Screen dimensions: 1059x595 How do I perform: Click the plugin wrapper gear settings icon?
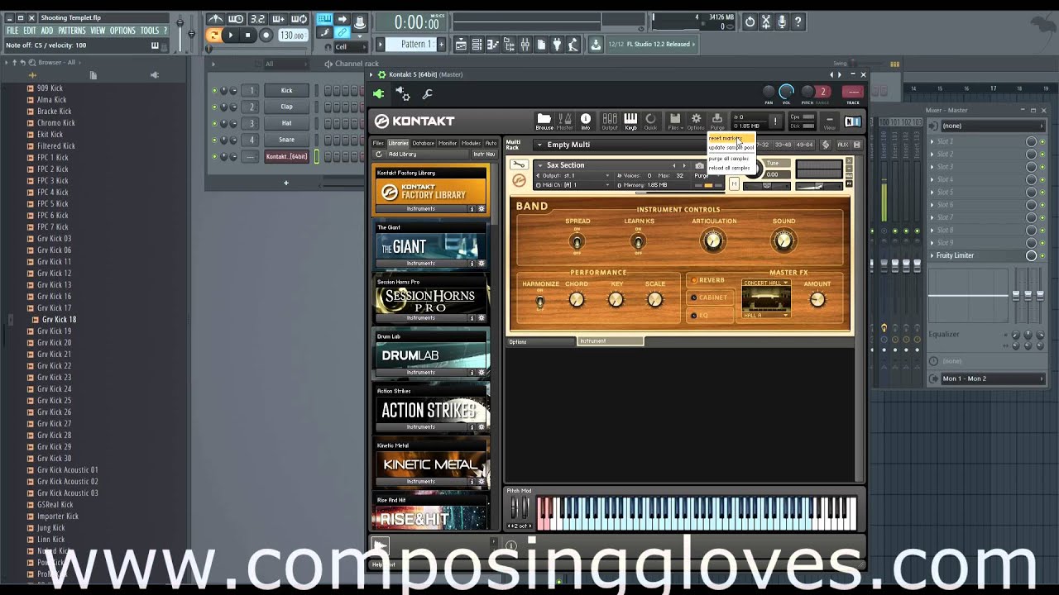[403, 94]
